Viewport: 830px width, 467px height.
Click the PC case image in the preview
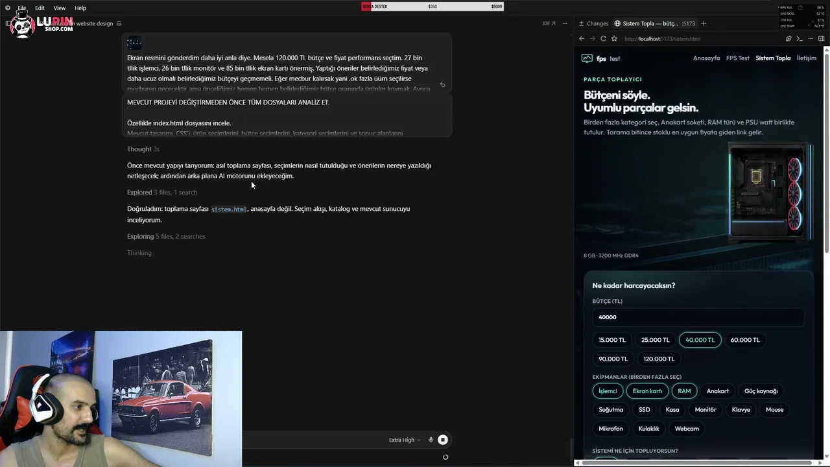[x=770, y=191]
